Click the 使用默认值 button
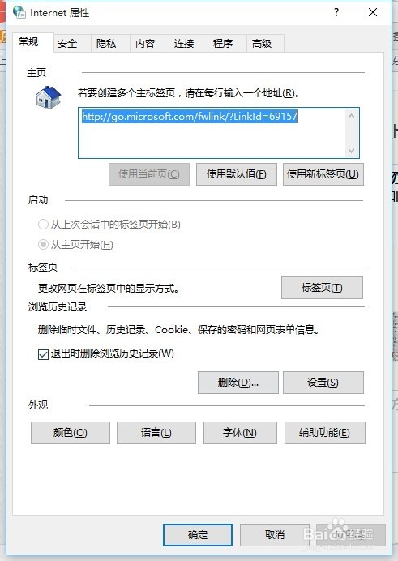Image resolution: width=398 pixels, height=561 pixels. click(237, 174)
